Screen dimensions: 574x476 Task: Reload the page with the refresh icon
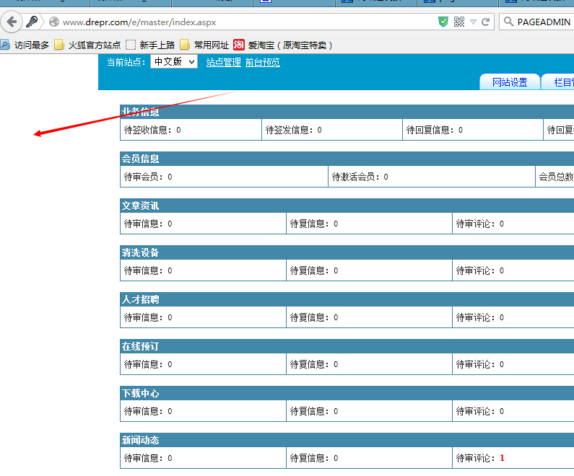point(485,22)
